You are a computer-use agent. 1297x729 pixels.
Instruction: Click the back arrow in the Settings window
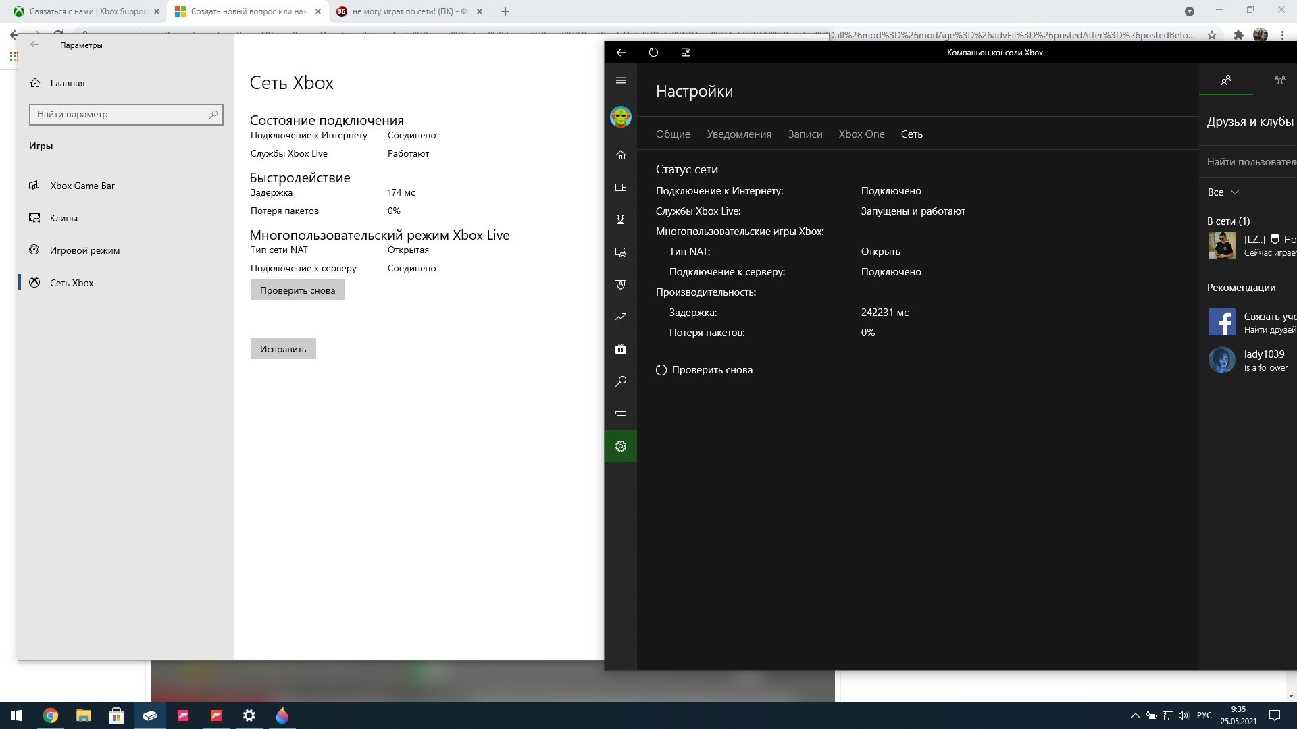point(34,45)
